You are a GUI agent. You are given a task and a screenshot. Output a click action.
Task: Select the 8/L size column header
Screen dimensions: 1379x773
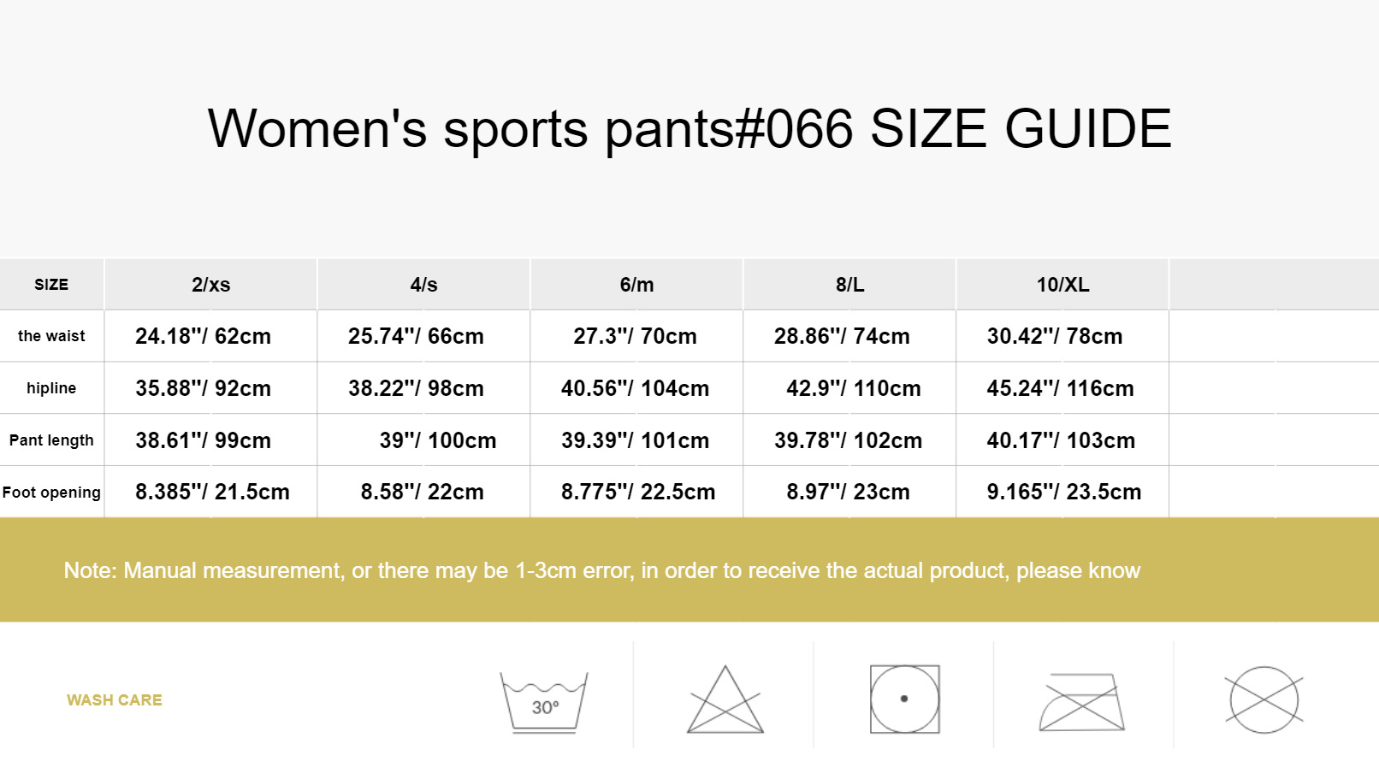pyautogui.click(x=849, y=285)
